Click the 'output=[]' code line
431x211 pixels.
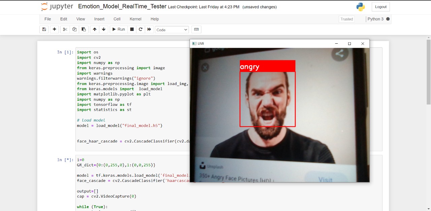[88, 191]
